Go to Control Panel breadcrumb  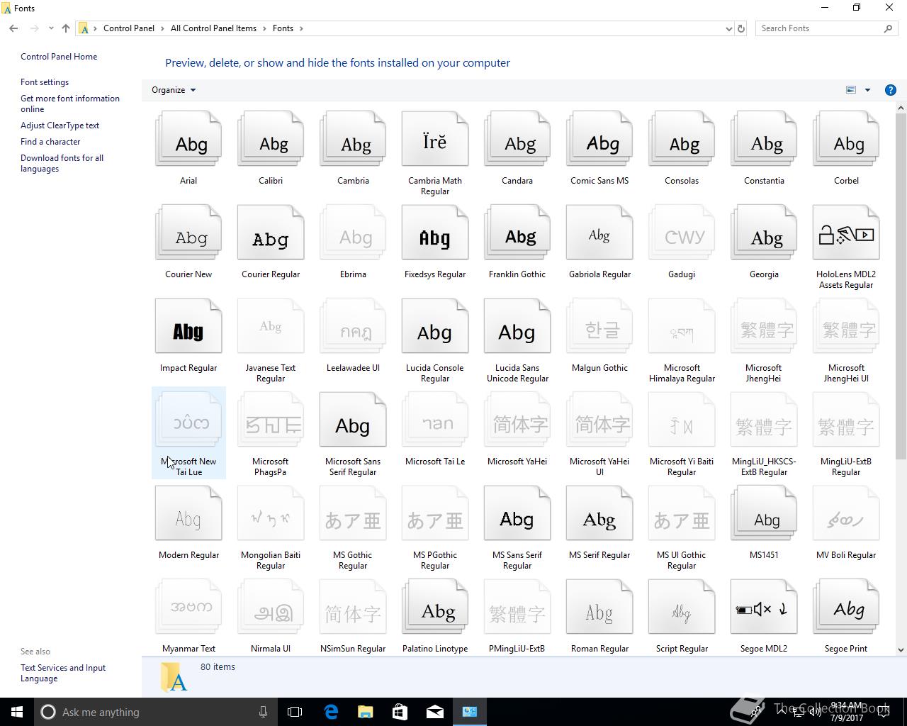tap(129, 28)
